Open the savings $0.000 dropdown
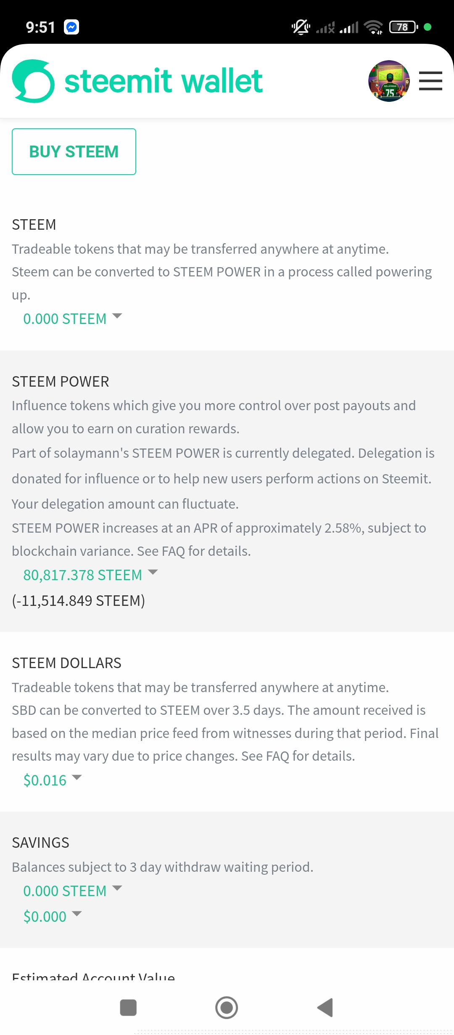The height and width of the screenshot is (1035, 454). 53,916
